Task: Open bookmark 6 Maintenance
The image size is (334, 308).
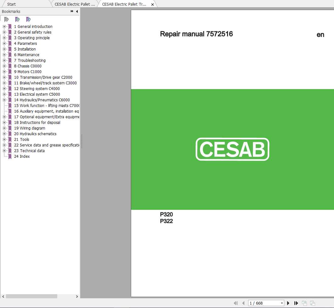Action: tap(27, 55)
